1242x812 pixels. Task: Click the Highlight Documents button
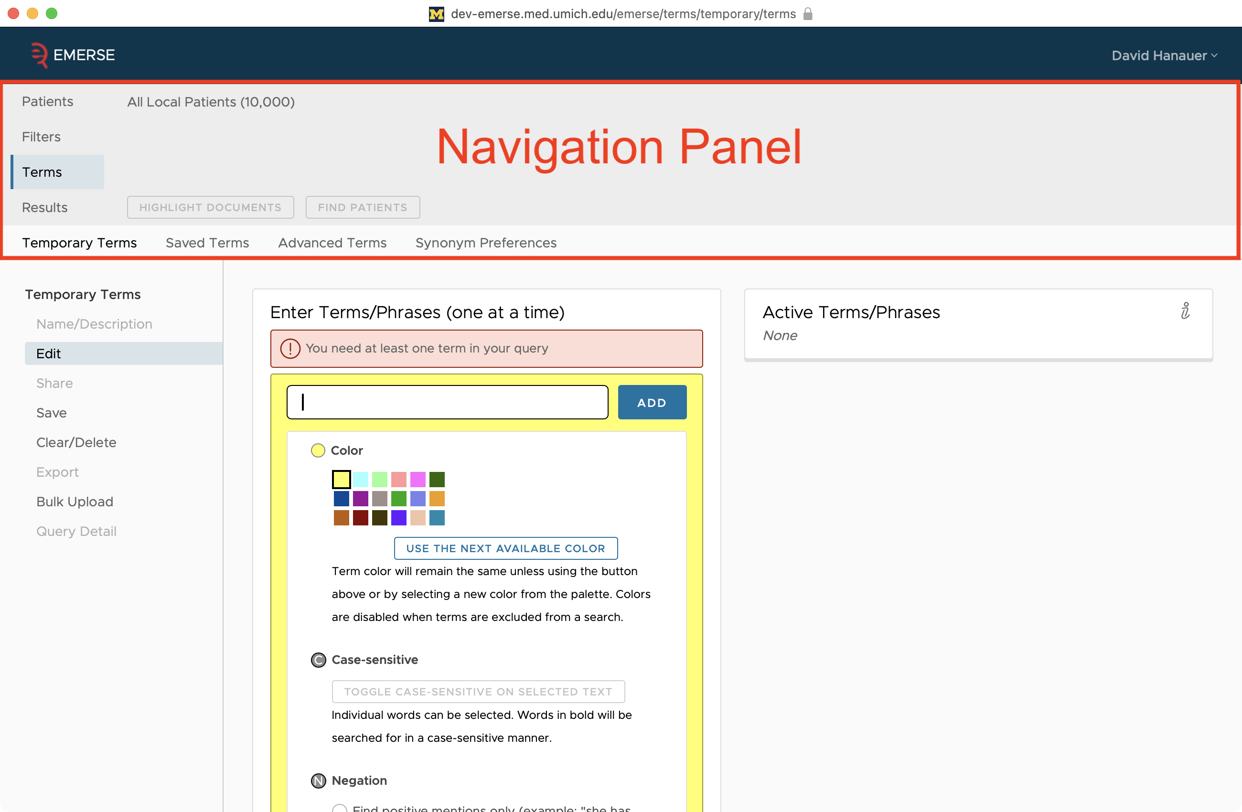[x=210, y=207]
